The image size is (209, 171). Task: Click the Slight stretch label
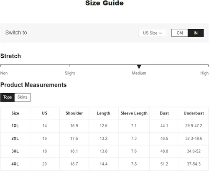click(70, 73)
